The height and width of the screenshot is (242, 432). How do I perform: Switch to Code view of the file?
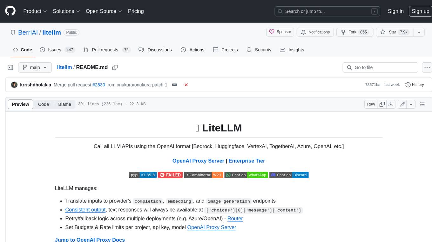tap(44, 104)
